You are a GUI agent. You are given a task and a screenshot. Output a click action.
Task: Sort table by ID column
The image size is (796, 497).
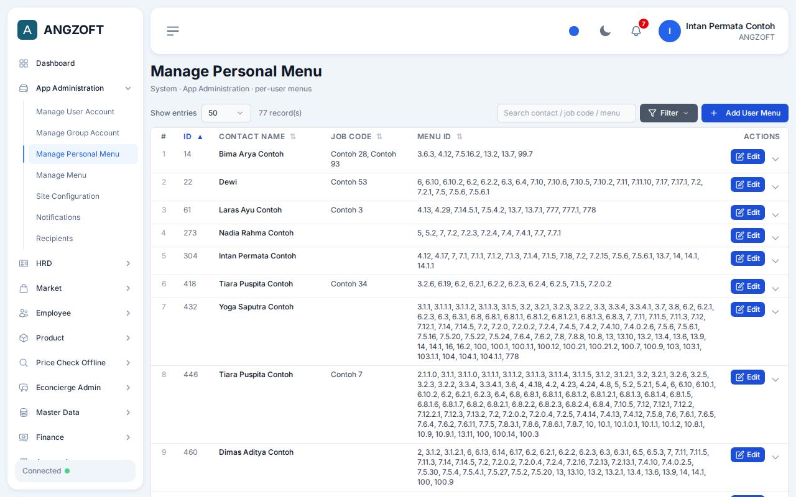pyautogui.click(x=193, y=137)
